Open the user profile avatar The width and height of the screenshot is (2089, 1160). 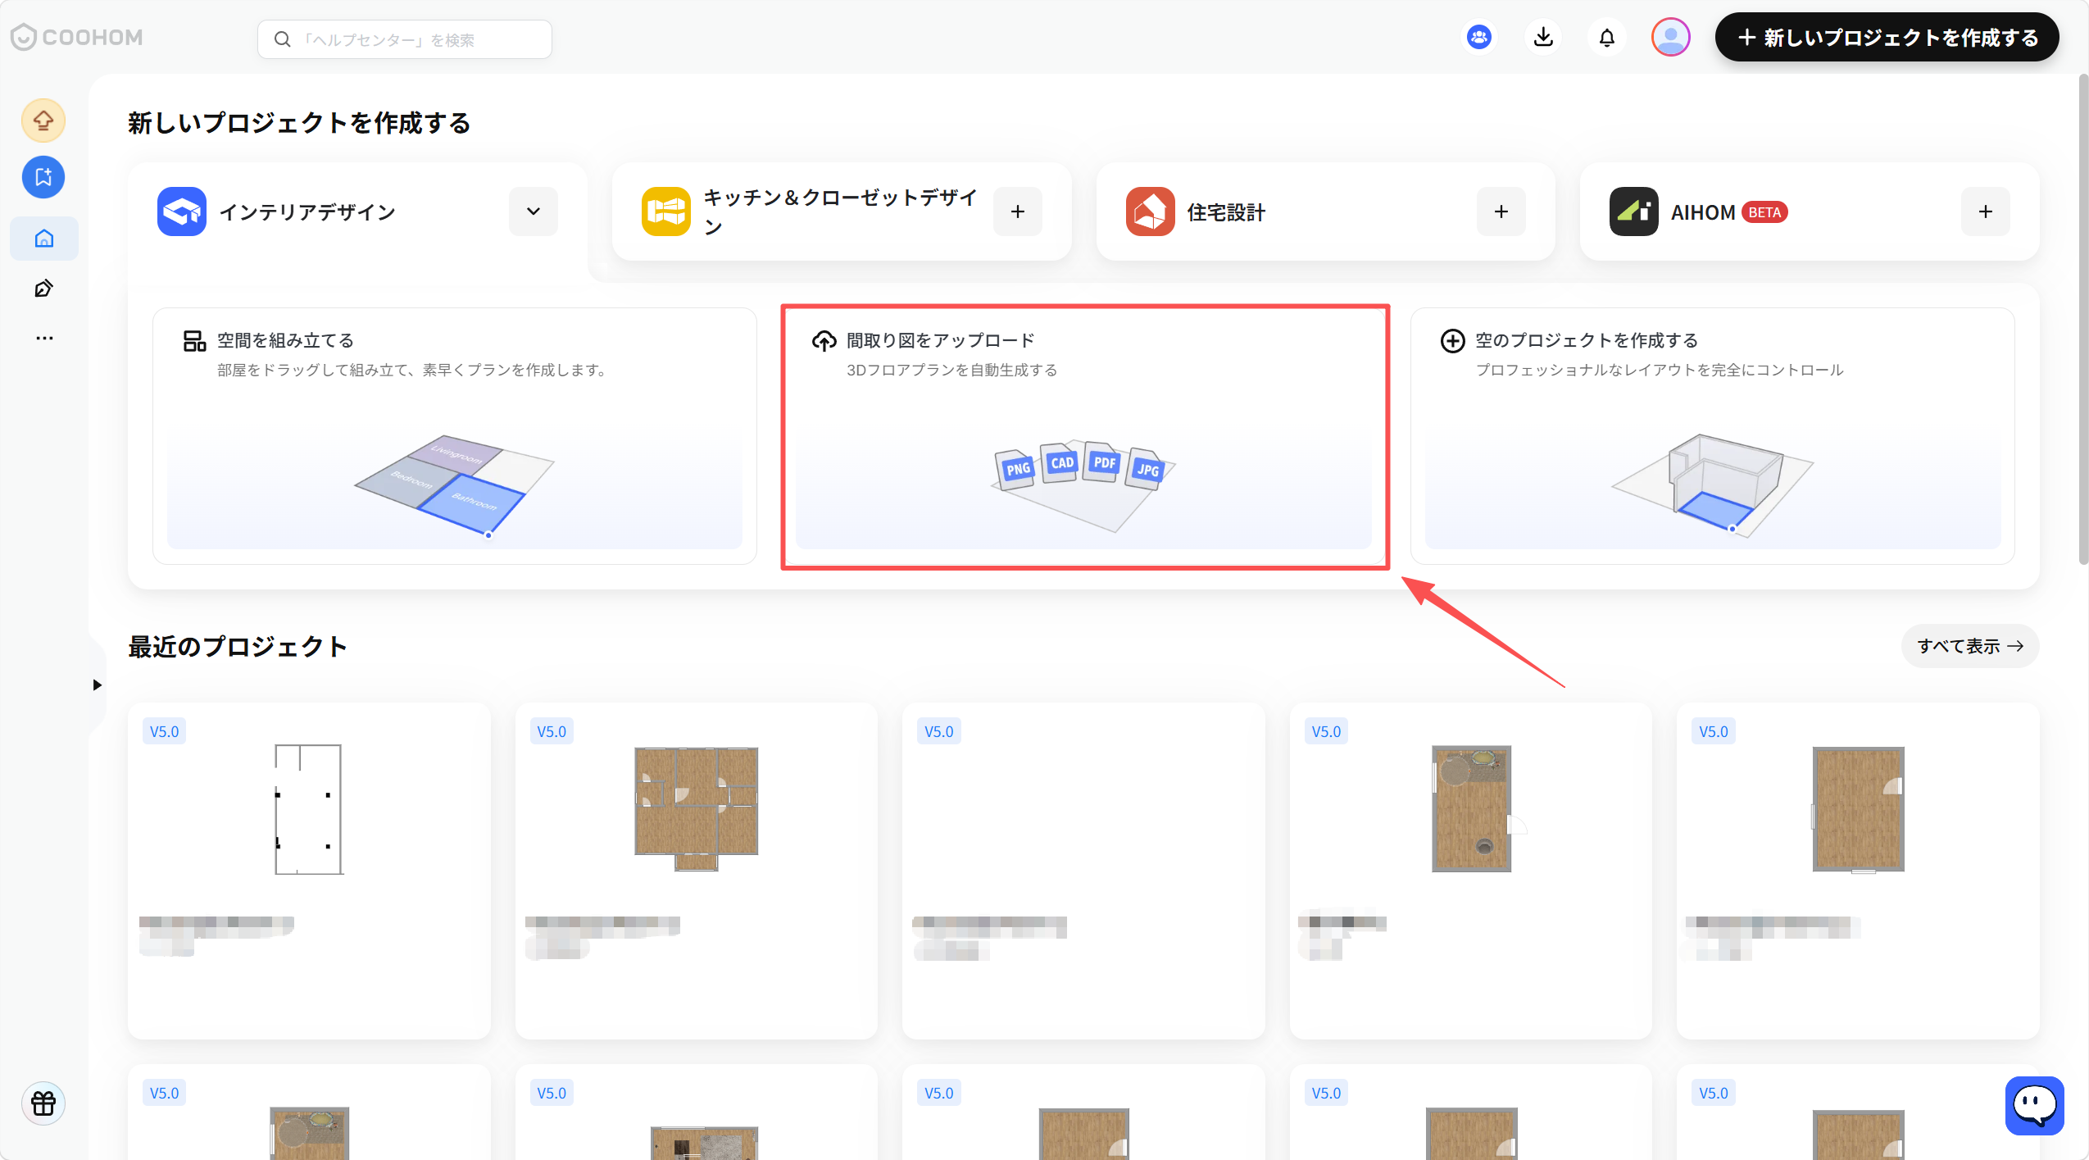(x=1670, y=37)
